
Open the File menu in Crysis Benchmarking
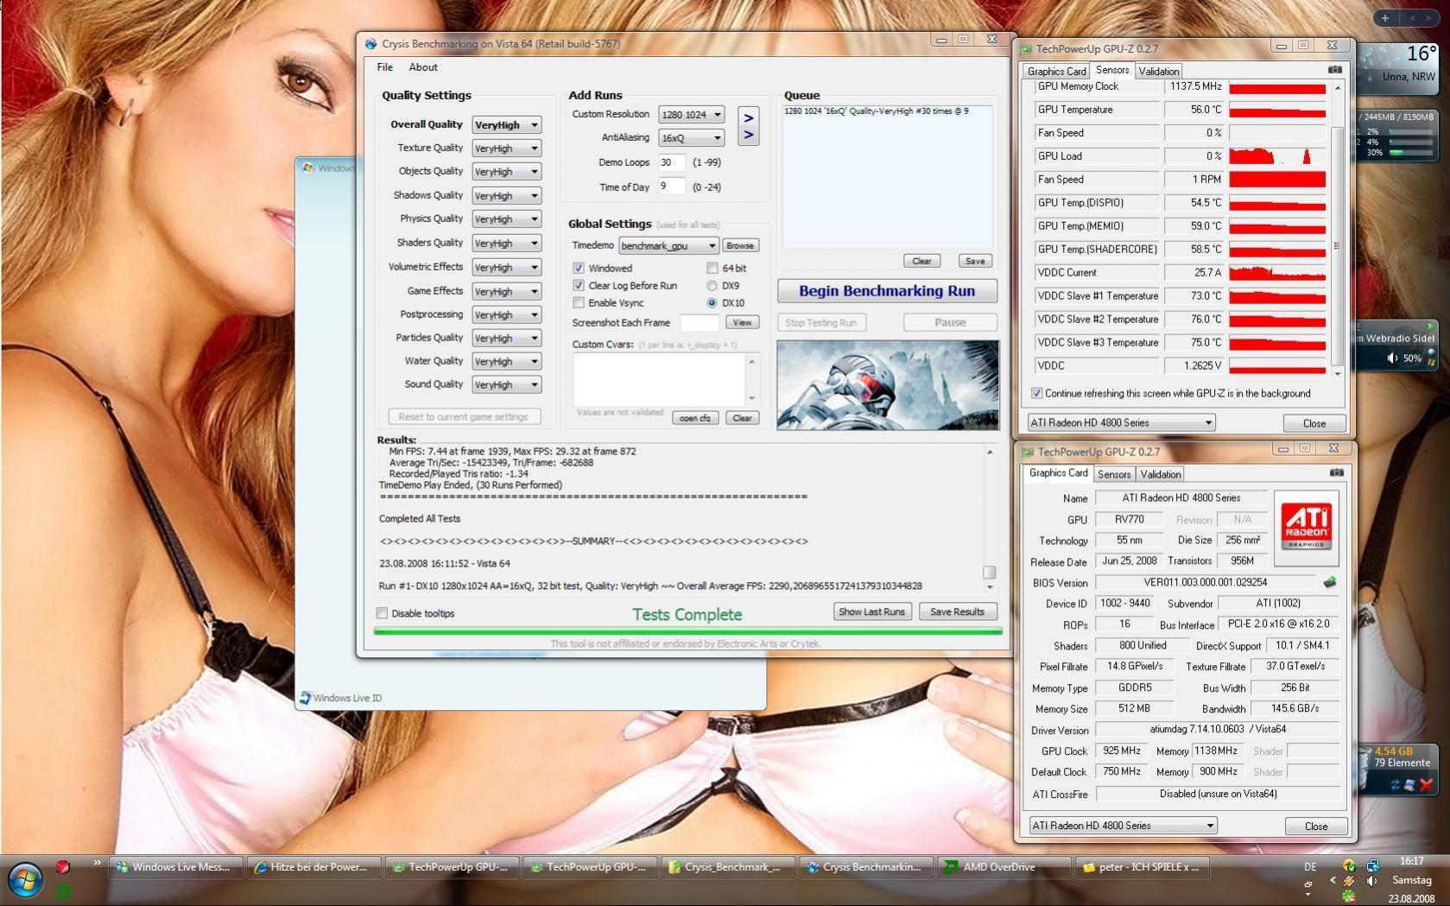385,67
